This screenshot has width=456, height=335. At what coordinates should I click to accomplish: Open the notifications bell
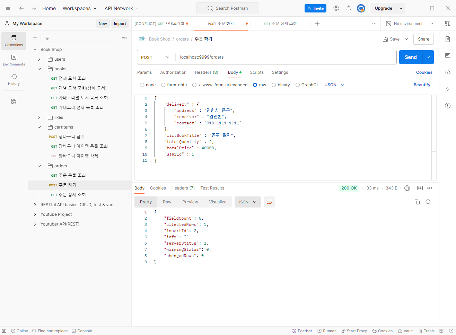click(349, 8)
